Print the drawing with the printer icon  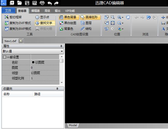coord(42,3)
